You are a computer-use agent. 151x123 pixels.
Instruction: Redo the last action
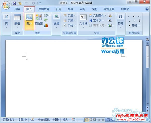tap(33, 3)
